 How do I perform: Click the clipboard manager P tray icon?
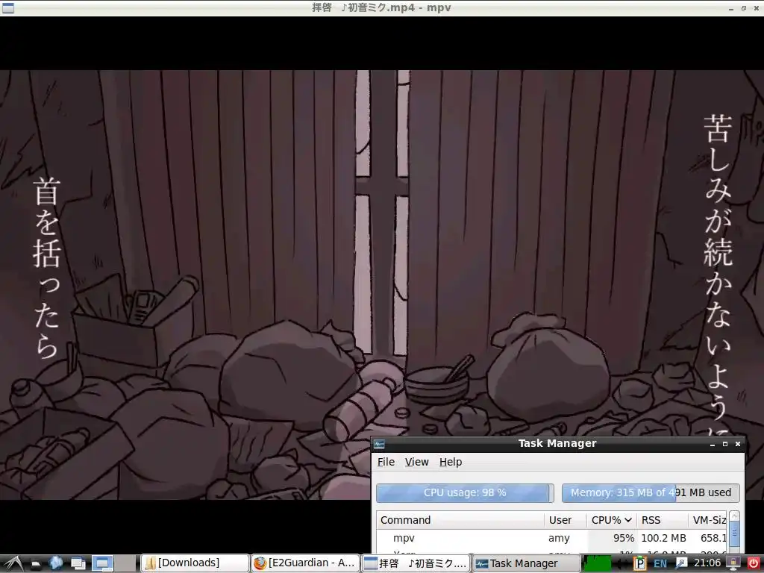coord(639,564)
